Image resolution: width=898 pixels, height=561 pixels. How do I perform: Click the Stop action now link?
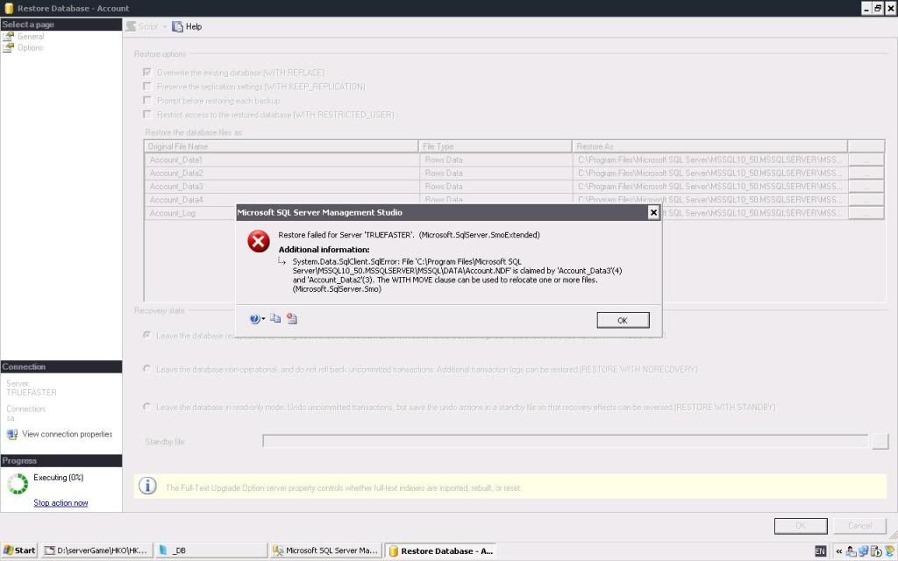pyautogui.click(x=61, y=503)
